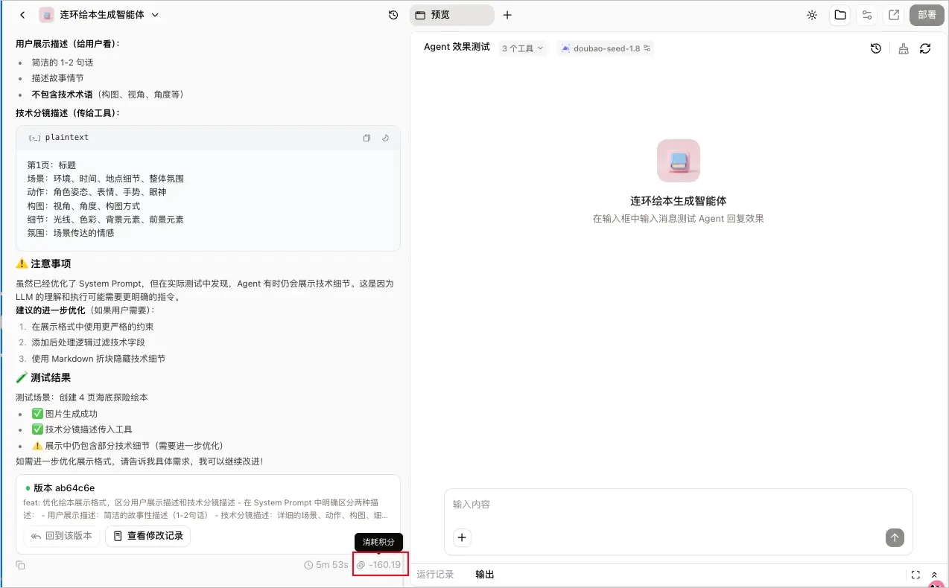This screenshot has width=949, height=588.
Task: Click the Agent 效果测试 label
Action: pos(457,47)
